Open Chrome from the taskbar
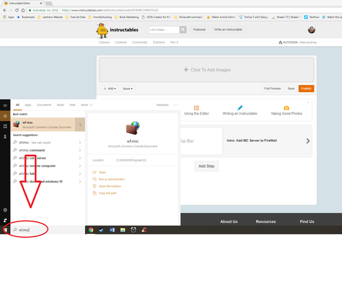Screen dimensions: 342x285 tap(91, 230)
